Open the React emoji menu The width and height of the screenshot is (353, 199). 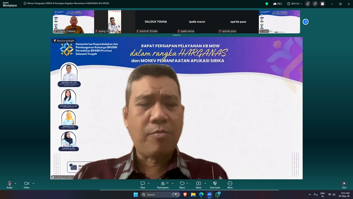tap(182, 185)
